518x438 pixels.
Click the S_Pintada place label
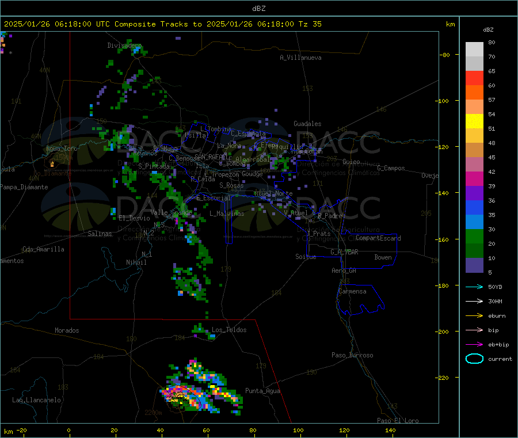(154, 166)
